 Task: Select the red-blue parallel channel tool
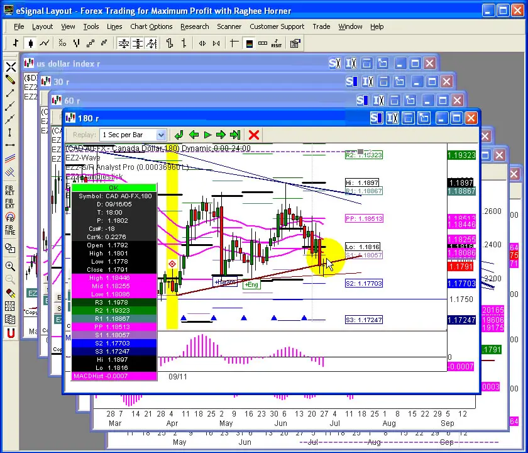point(10,158)
